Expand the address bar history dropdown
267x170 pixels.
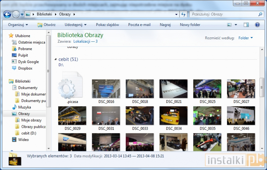(176, 15)
